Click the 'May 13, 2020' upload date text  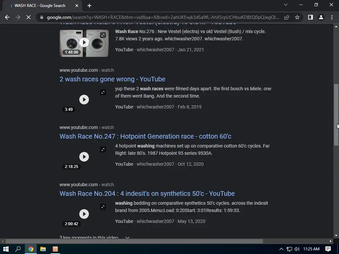tap(191, 221)
